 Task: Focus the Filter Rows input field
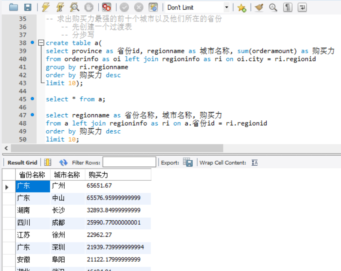click(129, 162)
